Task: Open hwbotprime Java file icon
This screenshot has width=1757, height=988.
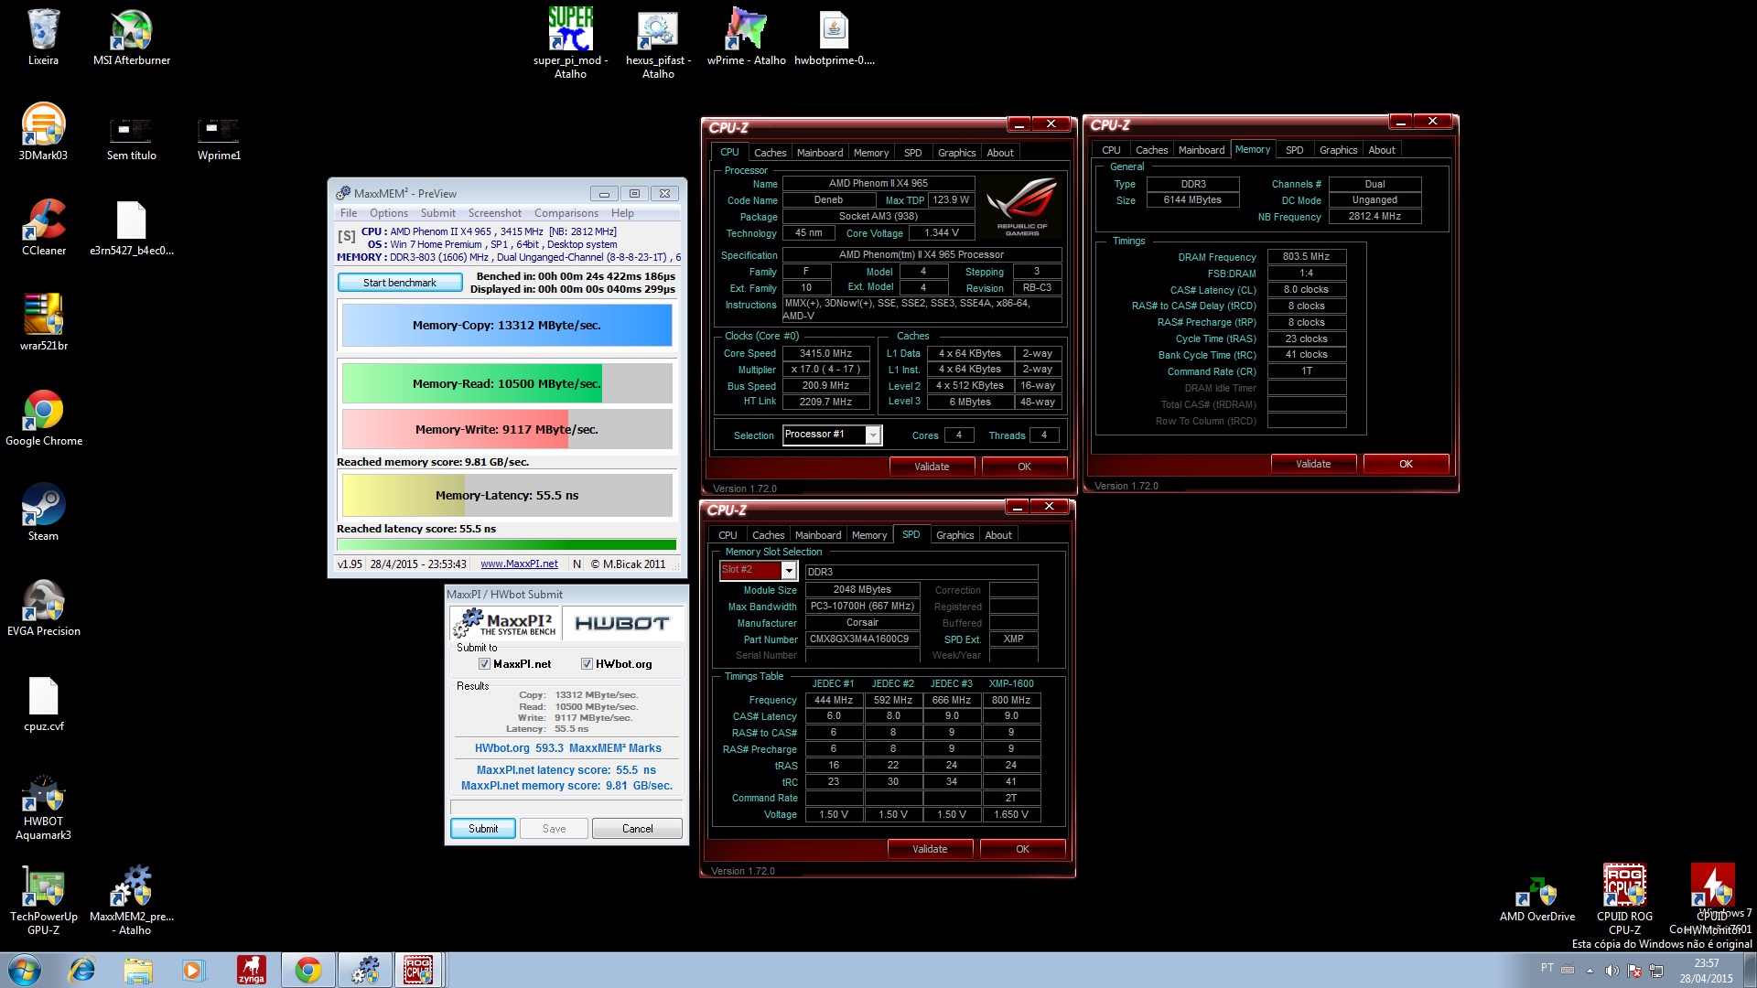Action: point(834,38)
